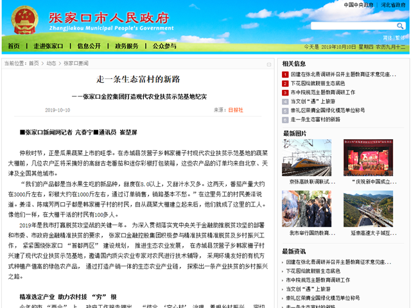The height and width of the screenshot is (308, 411).
Task: Select the 信息公开 menu item
Action: [89, 46]
